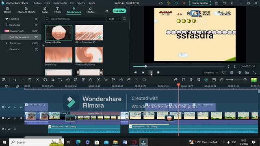Switch to the Efectos tab
Screen dimensions: 260x146
click(90, 10)
